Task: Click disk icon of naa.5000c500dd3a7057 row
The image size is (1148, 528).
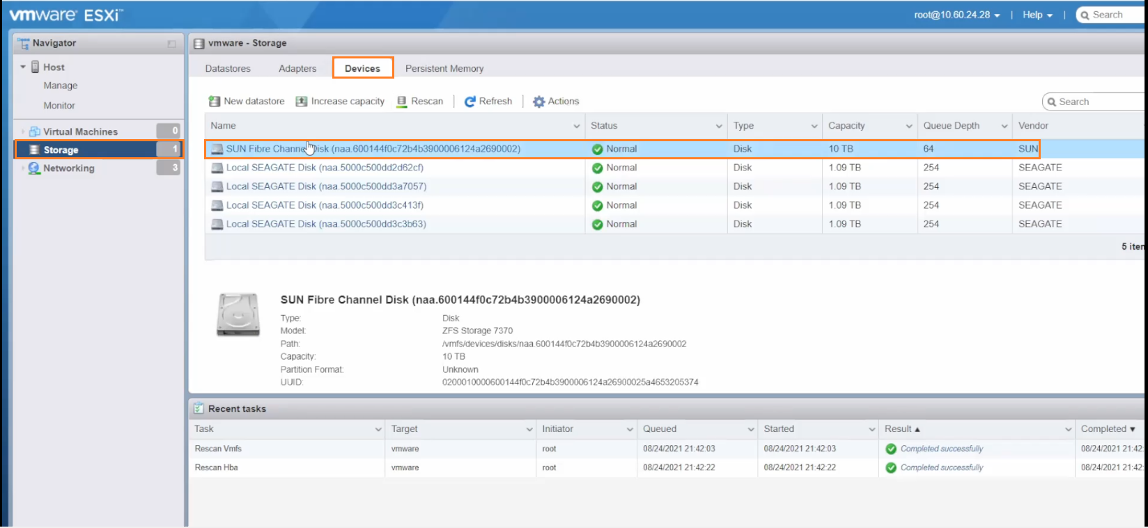Action: point(217,186)
